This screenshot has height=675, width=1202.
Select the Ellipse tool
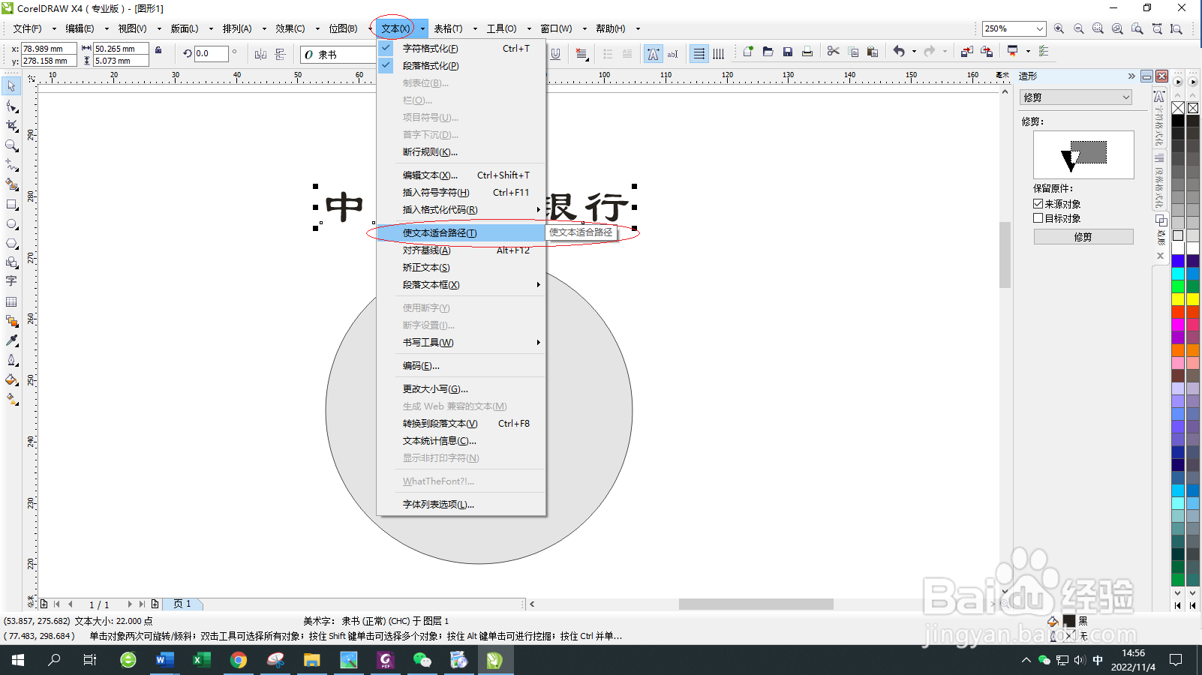point(11,223)
